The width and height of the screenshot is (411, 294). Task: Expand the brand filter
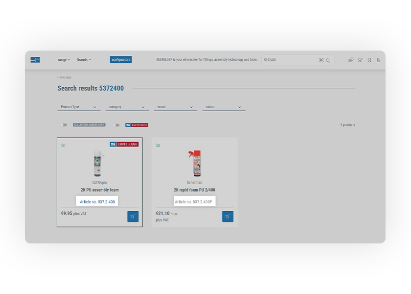tap(176, 107)
